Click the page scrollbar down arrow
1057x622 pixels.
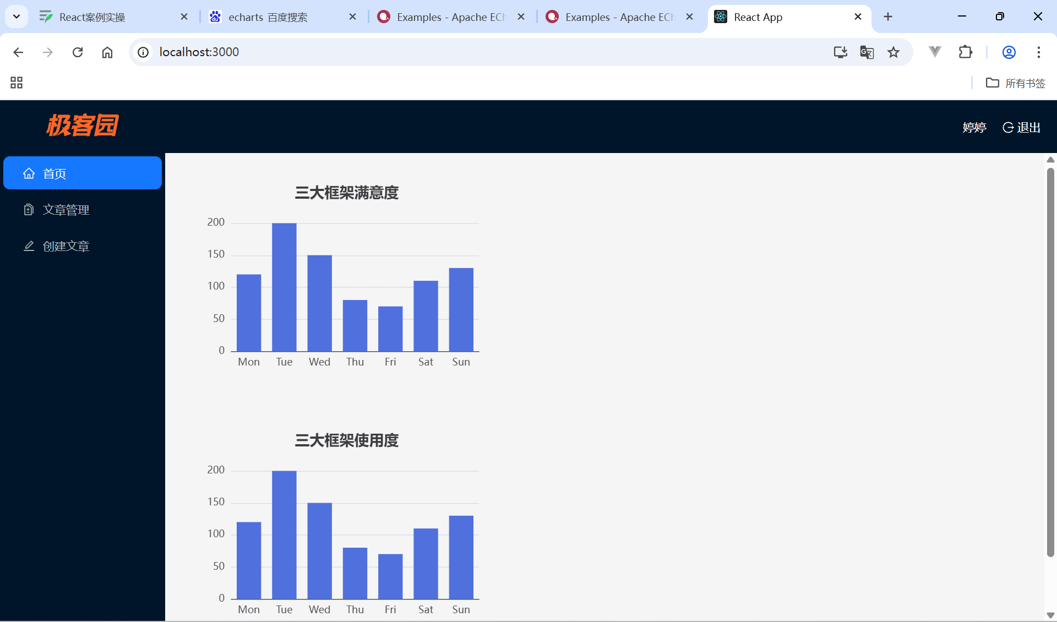click(x=1050, y=615)
